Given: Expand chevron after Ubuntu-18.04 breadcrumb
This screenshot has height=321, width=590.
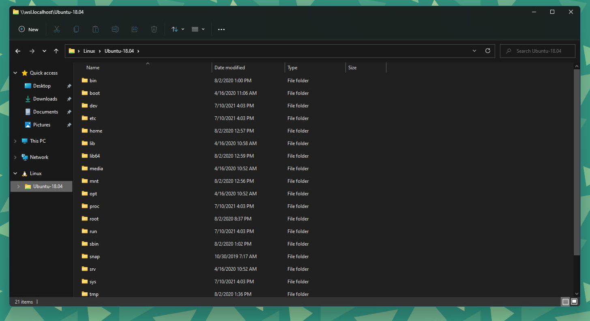Looking at the screenshot, I should (138, 51).
